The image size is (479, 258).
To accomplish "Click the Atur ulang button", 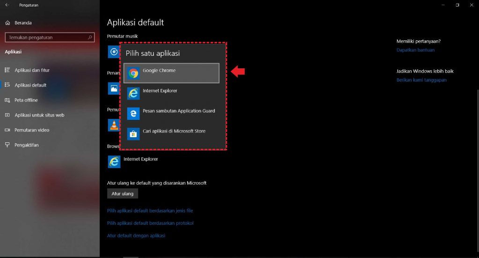I will pos(123,193).
